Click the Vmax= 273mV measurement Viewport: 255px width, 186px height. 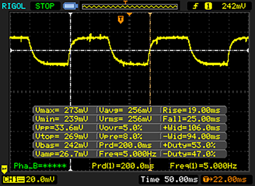pyautogui.click(x=62, y=110)
